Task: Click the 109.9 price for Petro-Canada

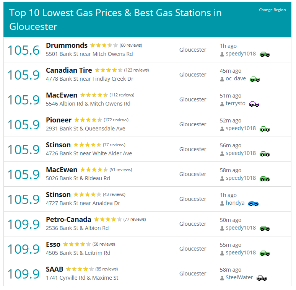Action: point(24,224)
